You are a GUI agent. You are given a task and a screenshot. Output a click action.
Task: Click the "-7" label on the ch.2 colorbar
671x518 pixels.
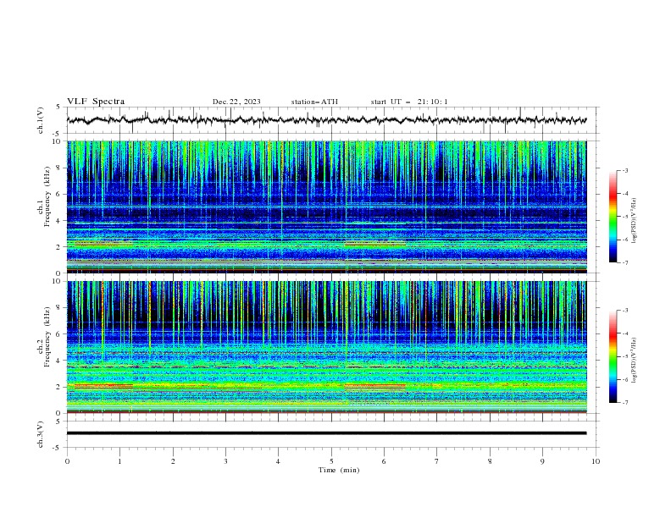point(624,402)
